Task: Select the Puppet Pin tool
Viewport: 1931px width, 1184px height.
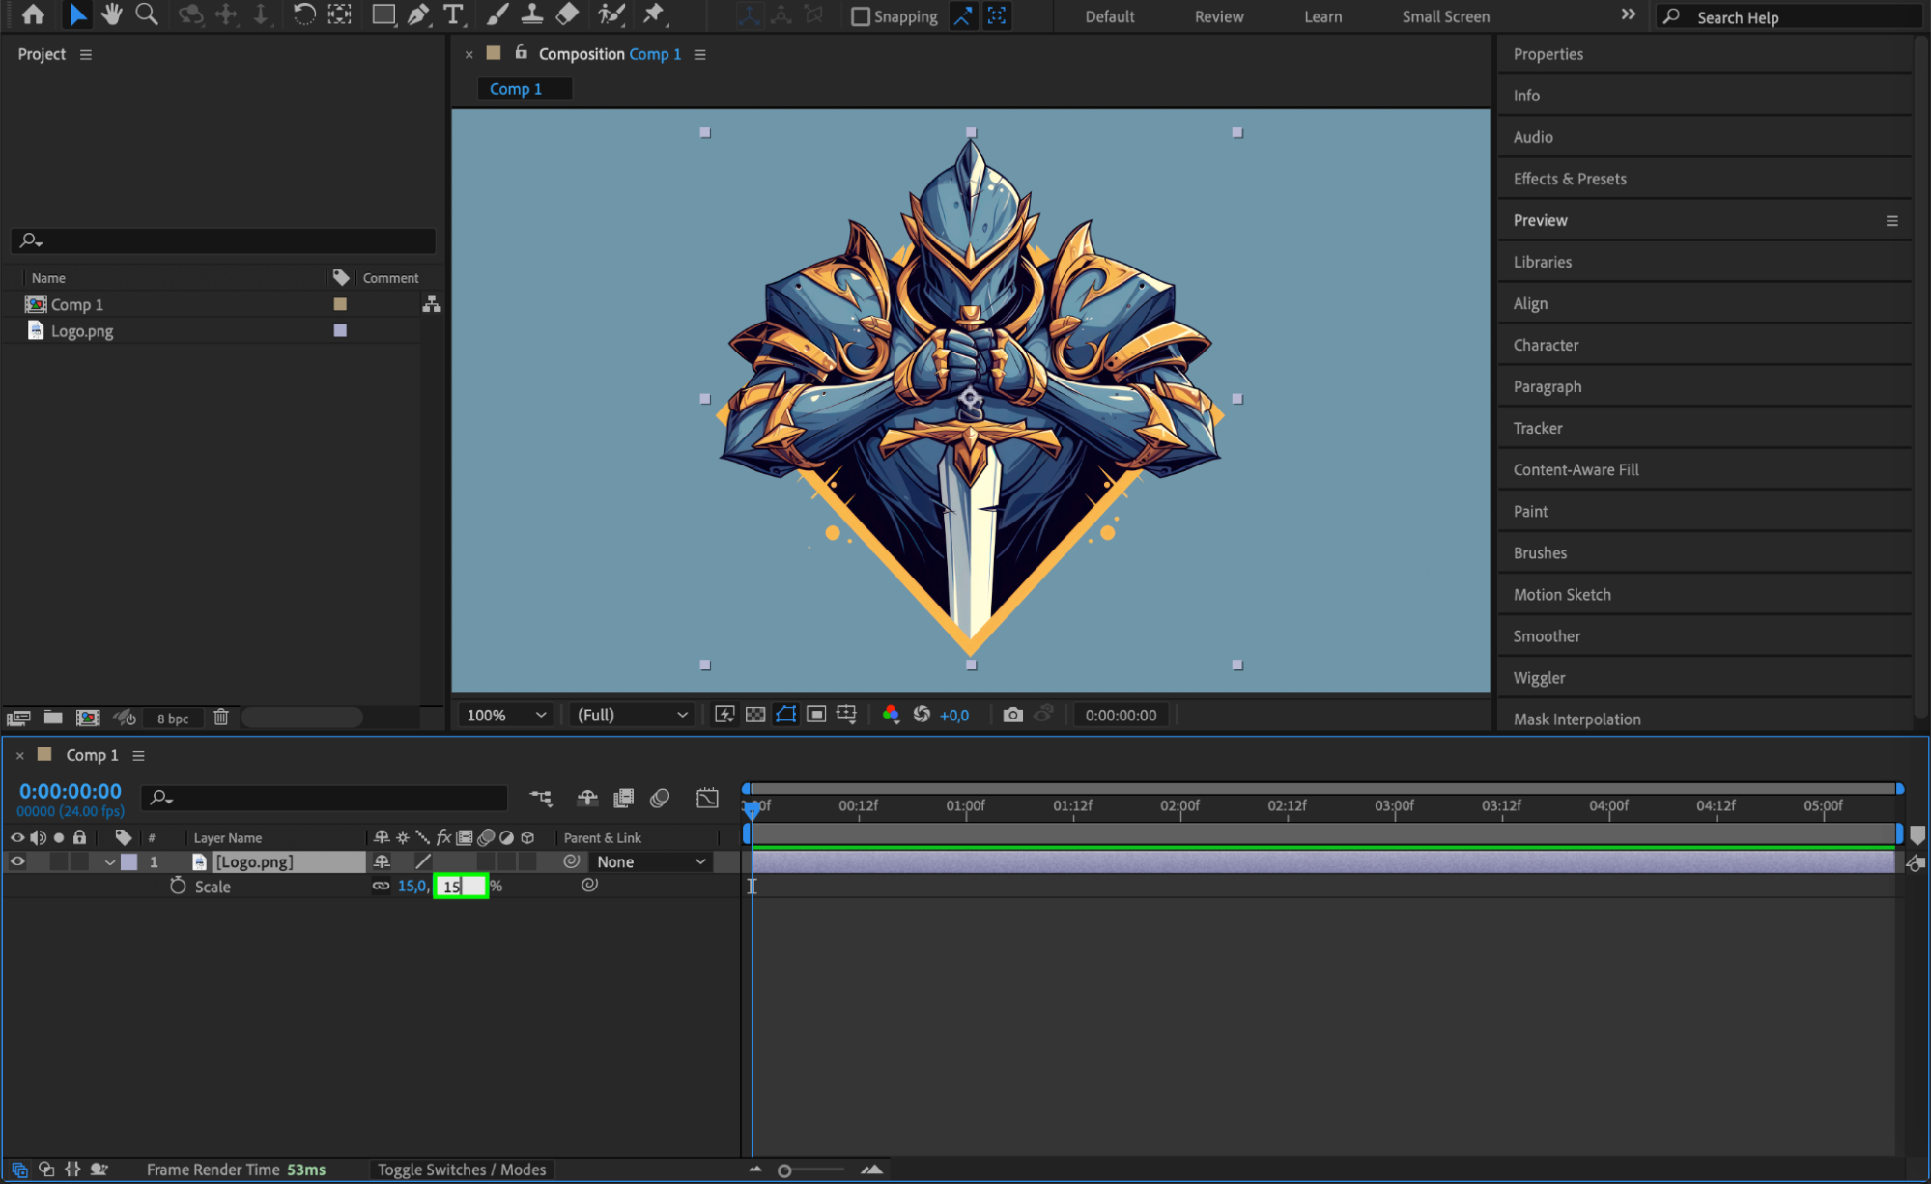Action: (654, 14)
